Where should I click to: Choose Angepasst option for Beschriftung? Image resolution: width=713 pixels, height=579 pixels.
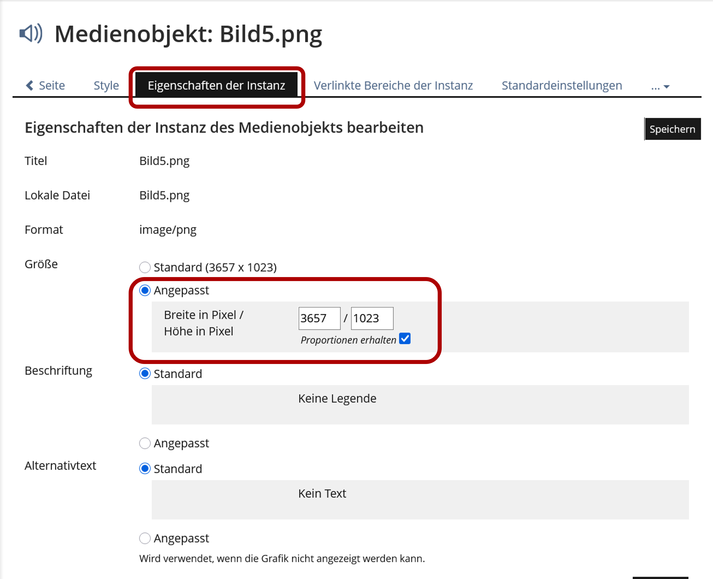145,443
